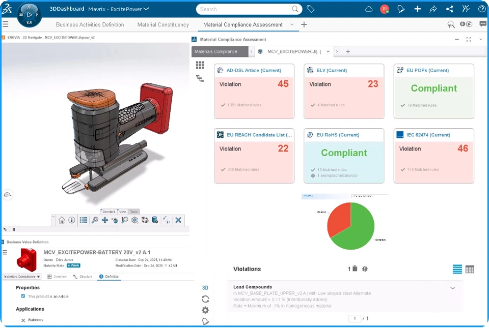The image size is (489, 328).
Task: Maximize the Material Compliance Assessment widget
Action: tap(469, 39)
